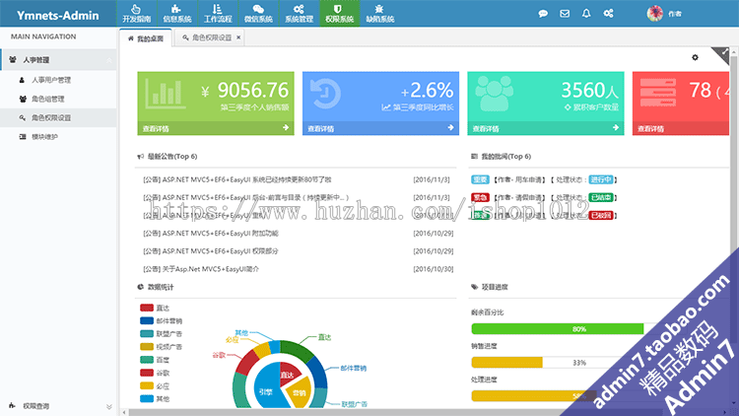Open announcement EasyUI 权限部分

[x=211, y=251]
